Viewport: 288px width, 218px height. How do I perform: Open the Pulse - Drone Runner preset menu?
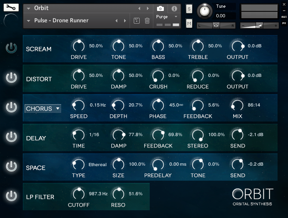29,20
